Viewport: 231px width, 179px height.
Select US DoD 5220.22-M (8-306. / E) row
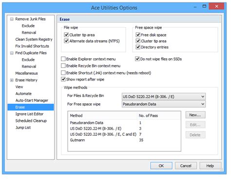(x=124, y=129)
